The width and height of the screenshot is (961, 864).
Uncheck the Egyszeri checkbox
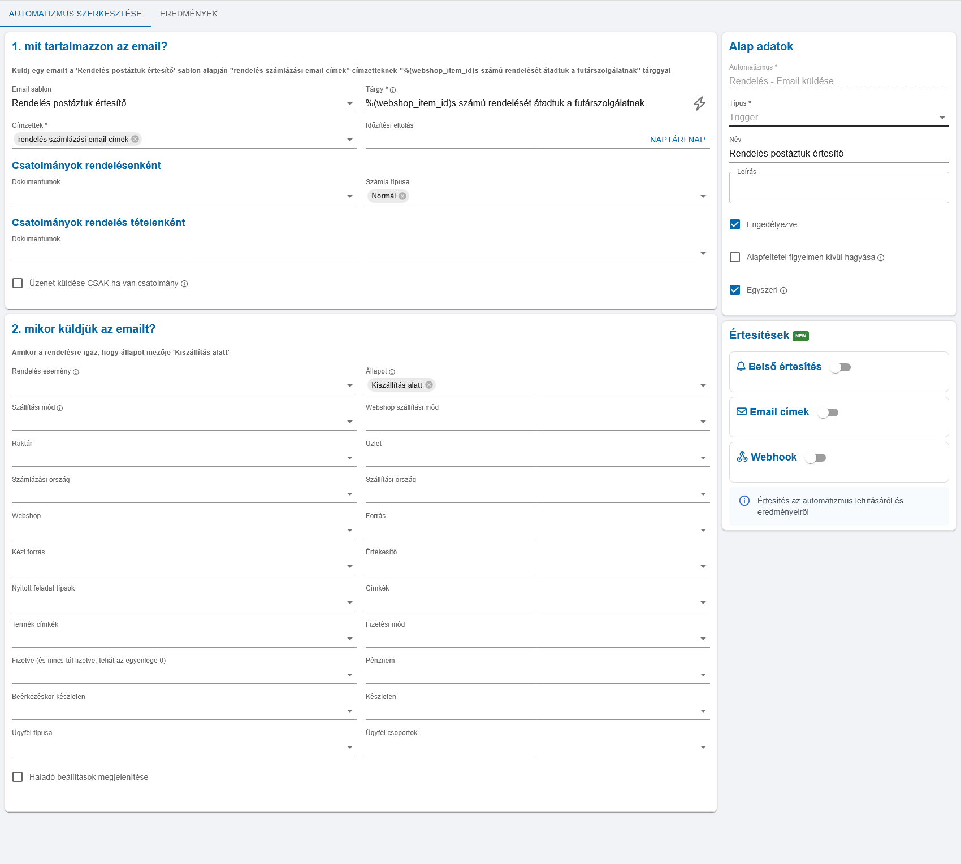click(735, 290)
